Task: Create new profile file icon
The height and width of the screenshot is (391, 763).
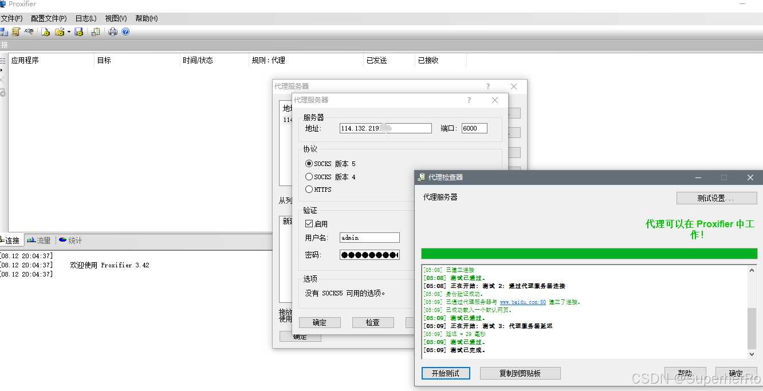Action: [x=45, y=32]
